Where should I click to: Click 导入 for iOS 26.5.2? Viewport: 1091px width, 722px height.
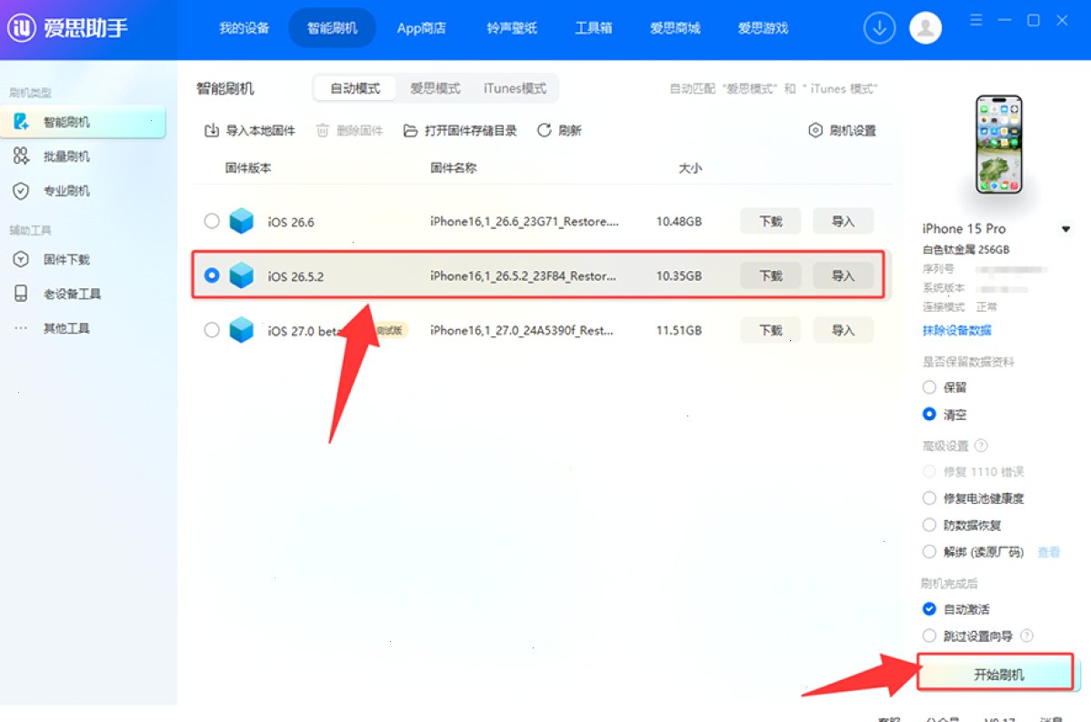844,276
